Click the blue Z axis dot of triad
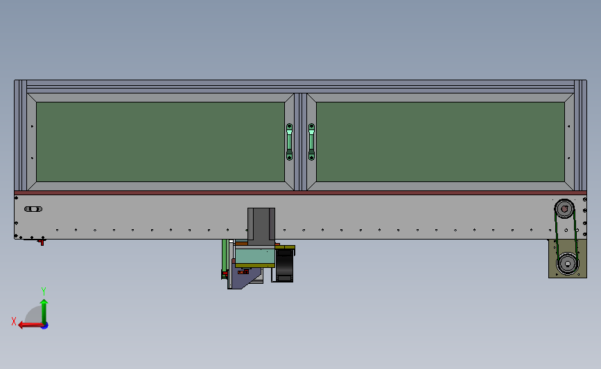Viewport: 601px width, 369px height. (45, 326)
